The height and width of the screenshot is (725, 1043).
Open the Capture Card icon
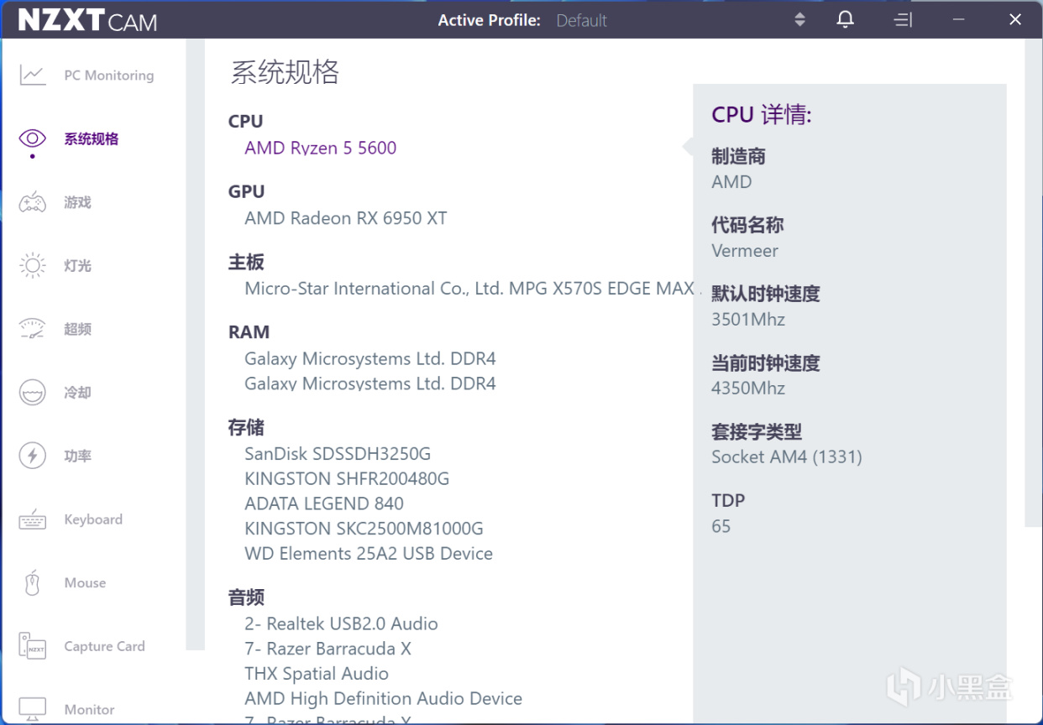33,646
